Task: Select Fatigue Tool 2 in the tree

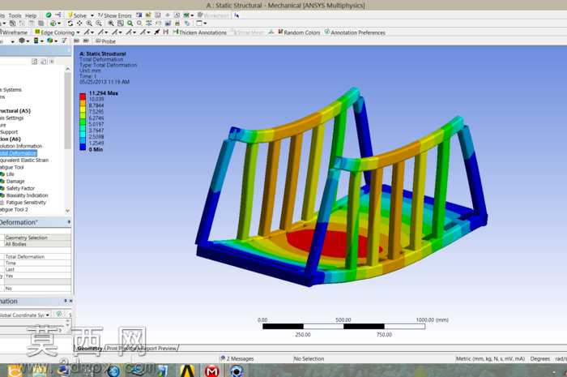Action: pos(14,209)
